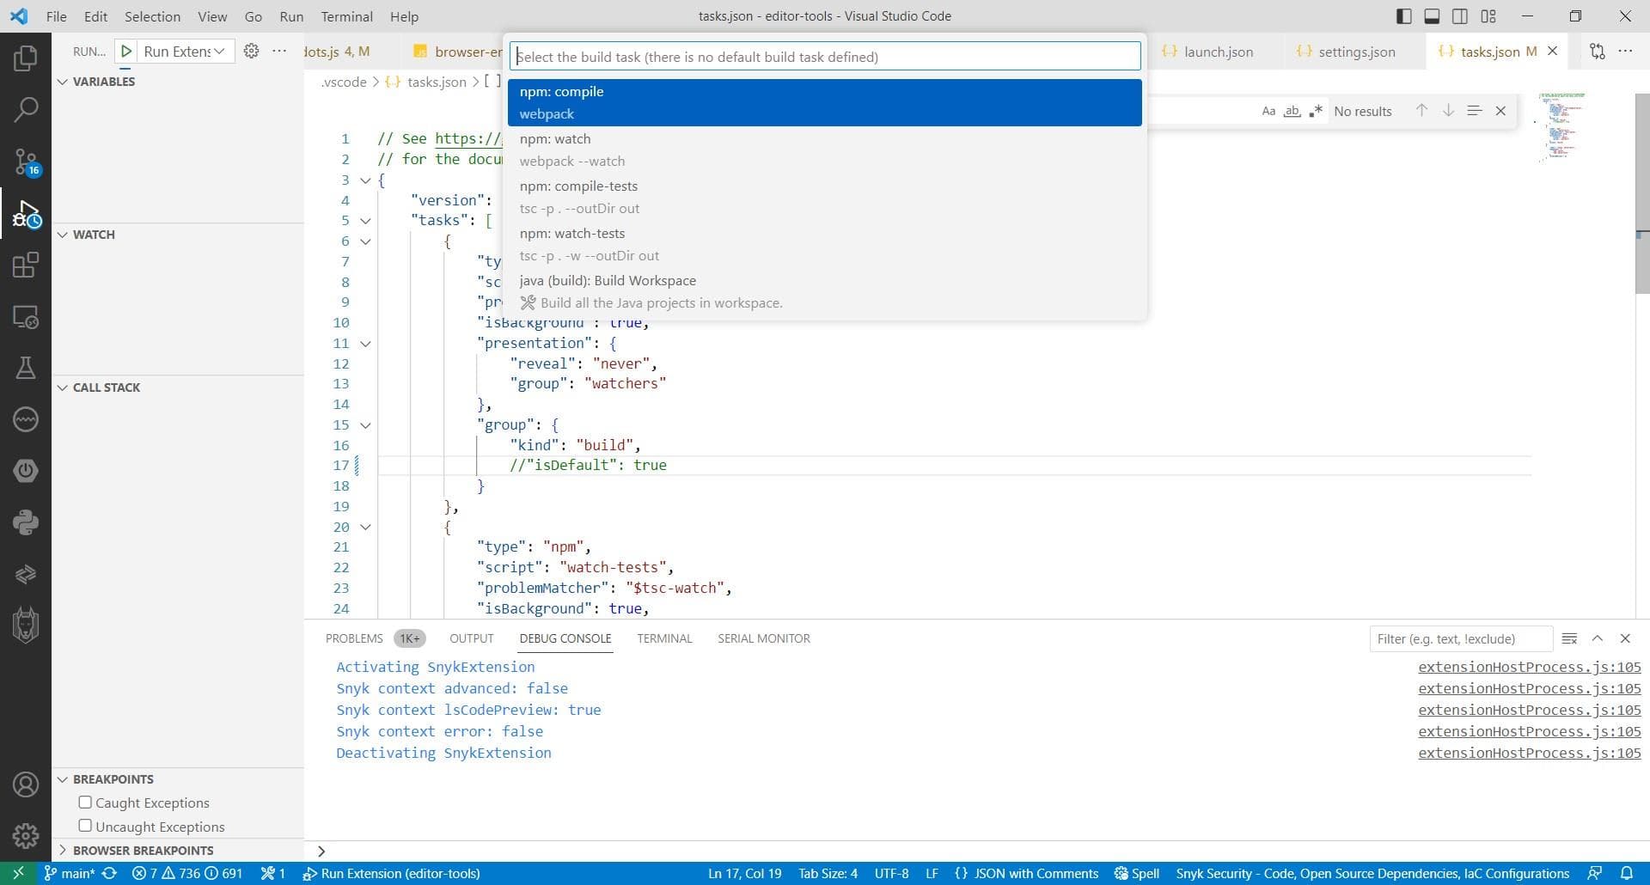Customize layout from the title bar
1650x885 pixels.
coord(1488,16)
